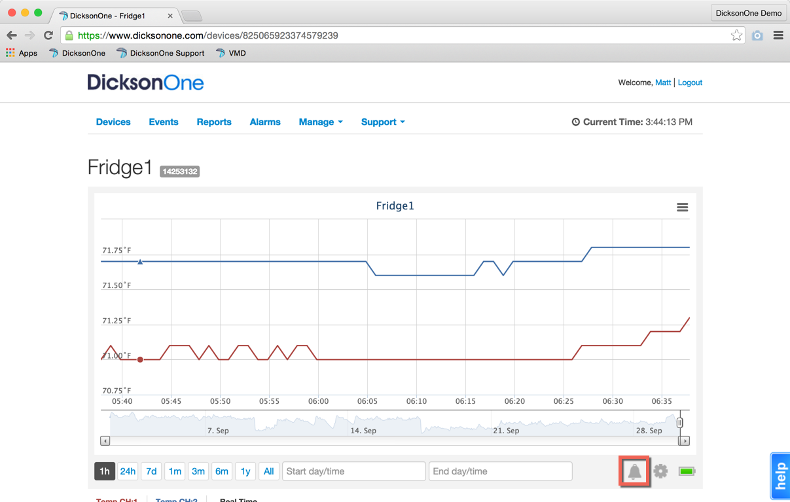Select the 1m time range
Viewport: 790px width, 502px height.
(175, 471)
